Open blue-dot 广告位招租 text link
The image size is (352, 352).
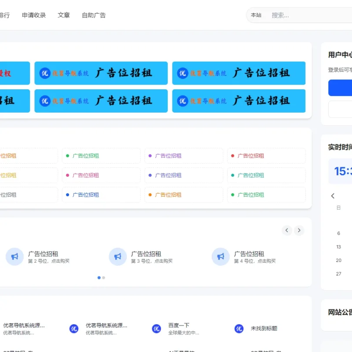click(x=85, y=194)
